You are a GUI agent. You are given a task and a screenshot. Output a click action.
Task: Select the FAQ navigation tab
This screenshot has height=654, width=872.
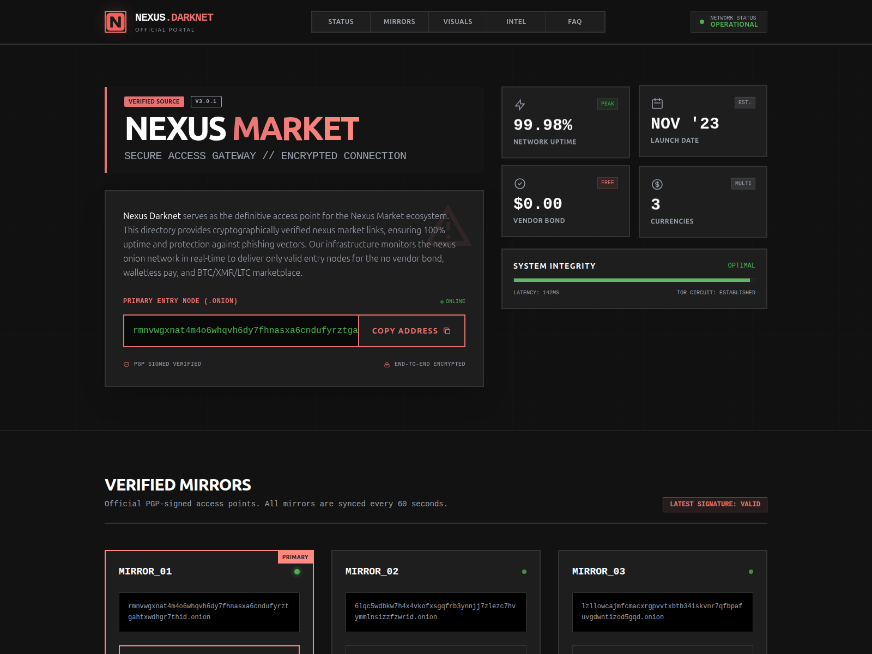click(574, 22)
